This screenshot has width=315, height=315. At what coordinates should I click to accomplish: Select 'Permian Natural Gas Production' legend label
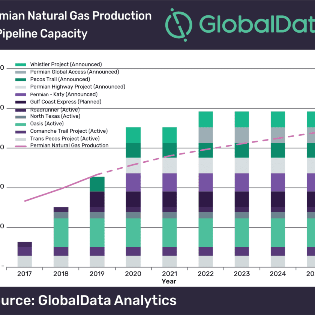click(69, 145)
